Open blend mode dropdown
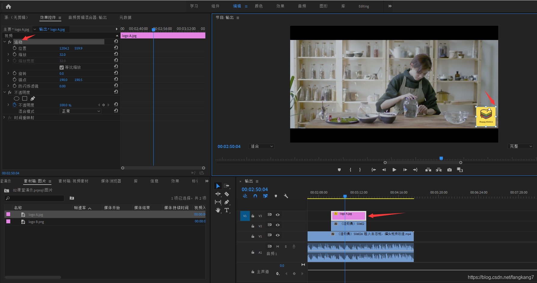This screenshot has width=537, height=283. (80, 111)
